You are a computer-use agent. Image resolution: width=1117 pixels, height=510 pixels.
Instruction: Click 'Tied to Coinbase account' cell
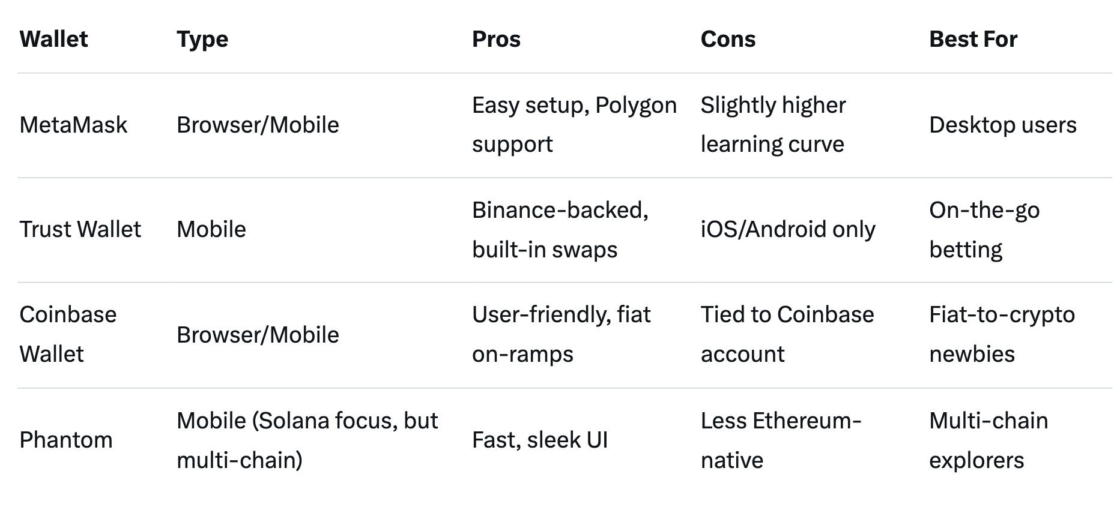(x=787, y=334)
